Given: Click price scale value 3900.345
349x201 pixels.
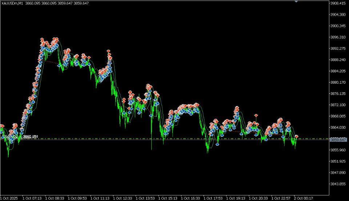Looking at the screenshot, I should pos(338,26).
